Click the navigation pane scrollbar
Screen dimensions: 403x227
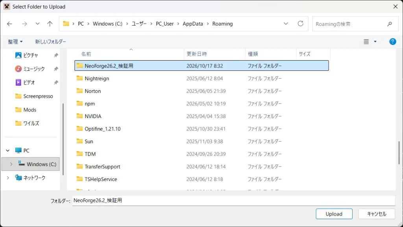click(63, 139)
